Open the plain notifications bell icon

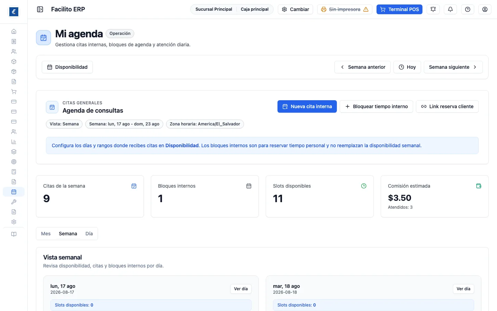(x=450, y=9)
